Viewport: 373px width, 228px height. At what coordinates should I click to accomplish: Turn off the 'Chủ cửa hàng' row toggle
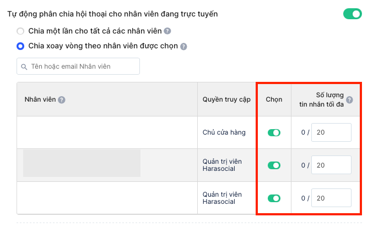tap(274, 132)
